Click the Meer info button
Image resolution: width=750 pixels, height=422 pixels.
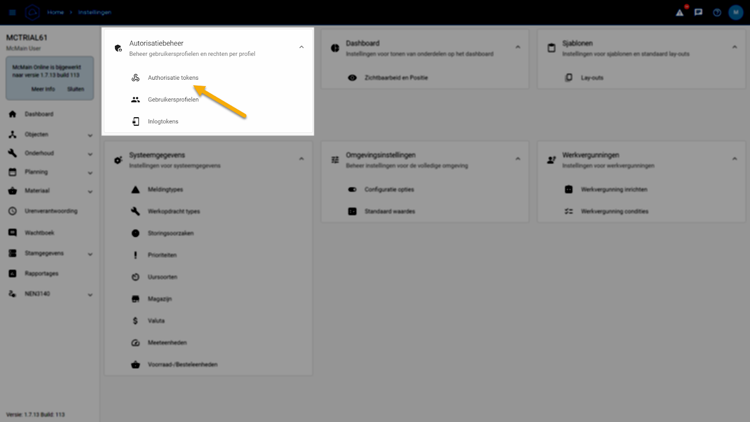43,89
